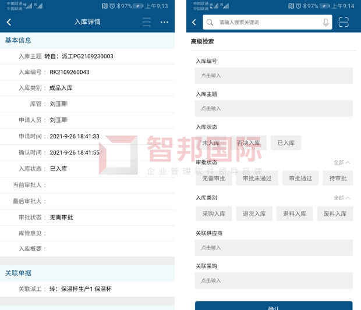Tap the 入库编号 input field

pyautogui.click(x=274, y=76)
